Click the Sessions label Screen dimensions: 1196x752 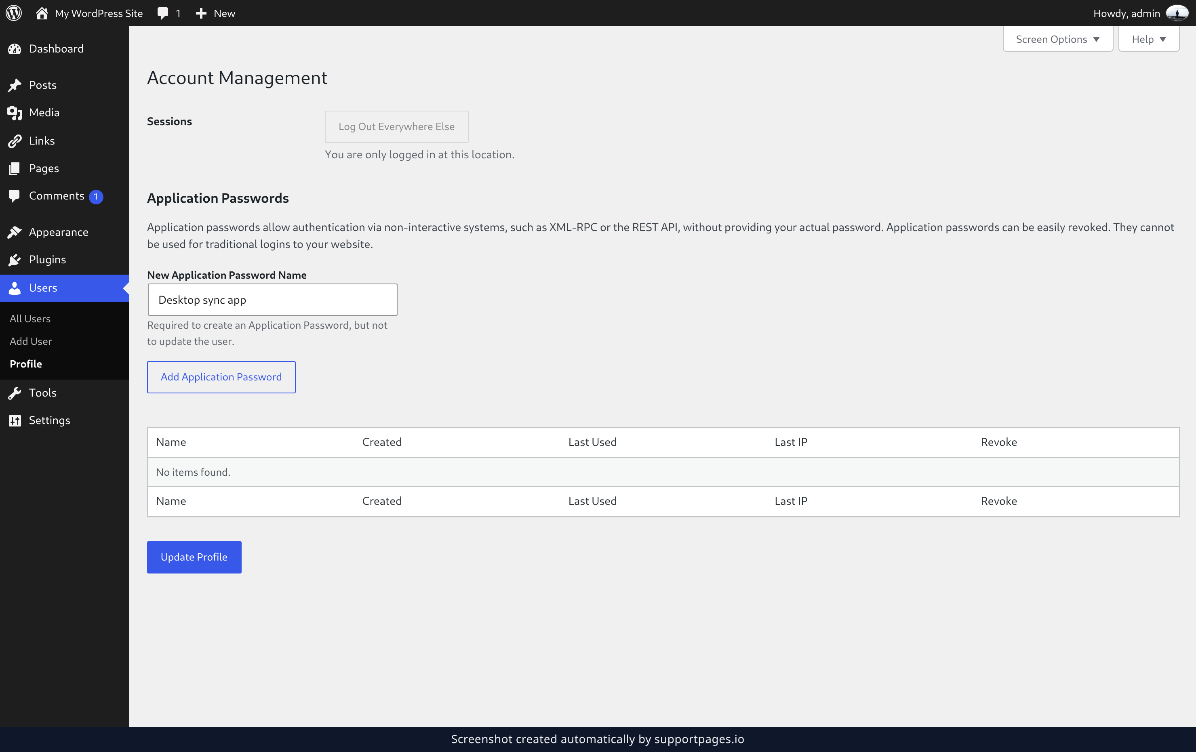(x=169, y=122)
